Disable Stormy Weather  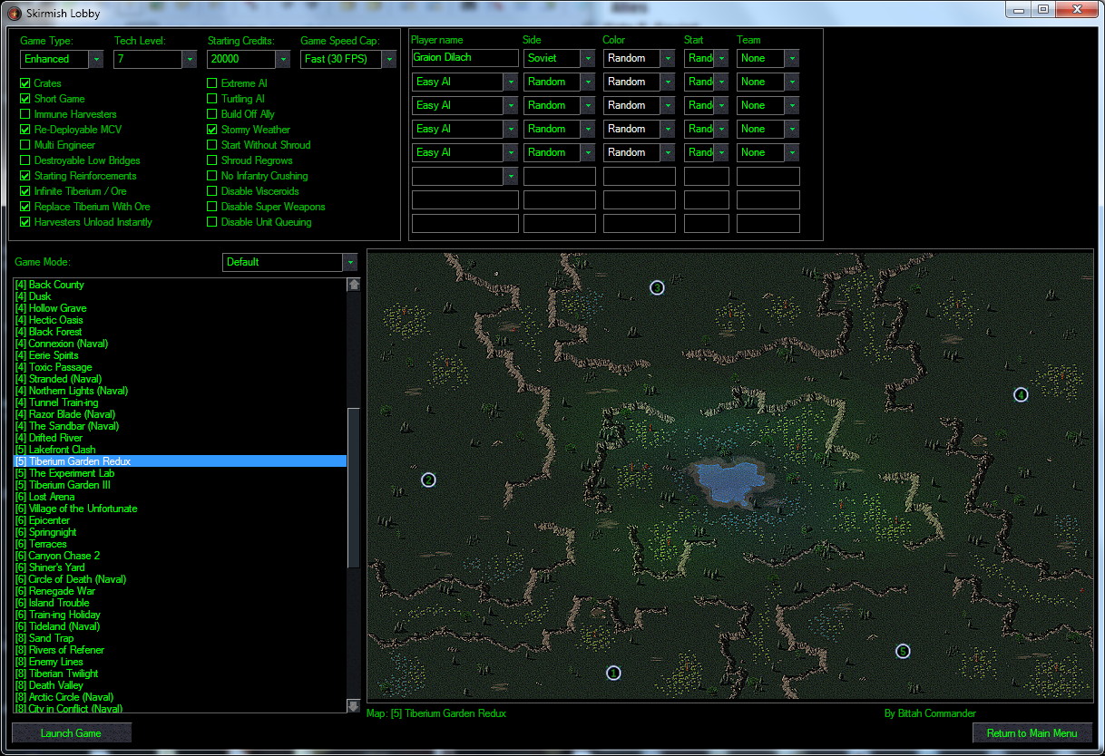210,129
